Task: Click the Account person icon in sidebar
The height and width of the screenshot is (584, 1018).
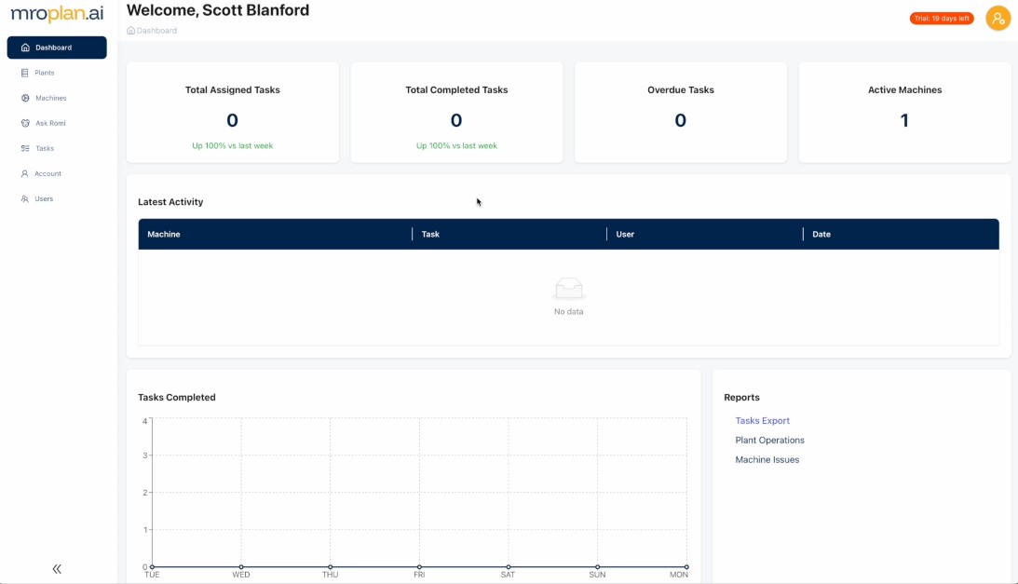Action: (x=24, y=173)
